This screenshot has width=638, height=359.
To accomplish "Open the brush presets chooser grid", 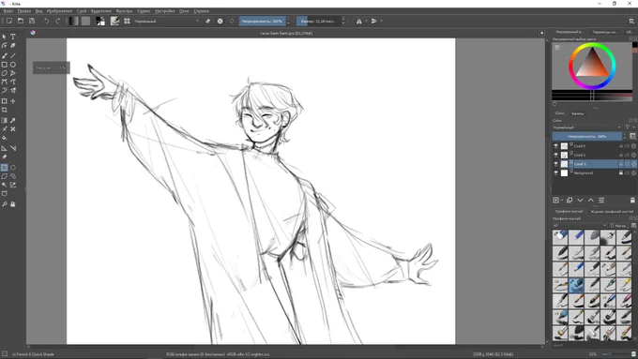I will click(x=127, y=21).
